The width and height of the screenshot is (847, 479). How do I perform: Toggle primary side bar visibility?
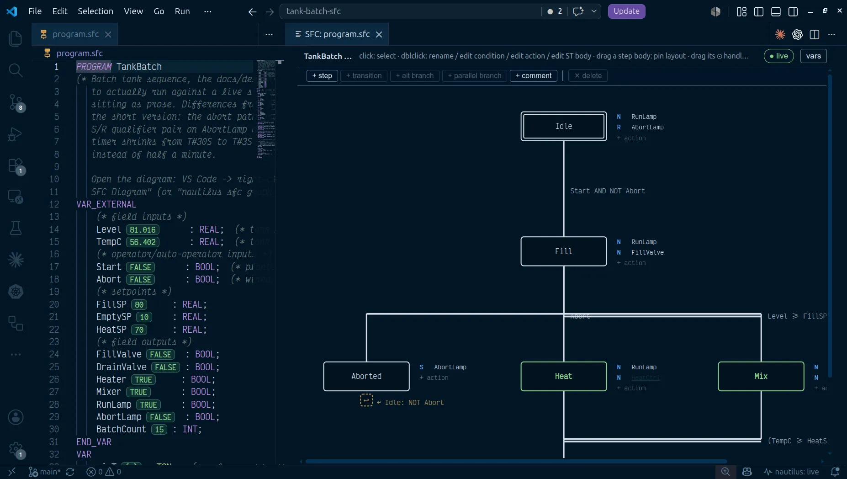[x=758, y=11]
